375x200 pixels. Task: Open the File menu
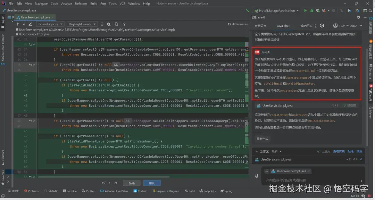coord(11,3)
